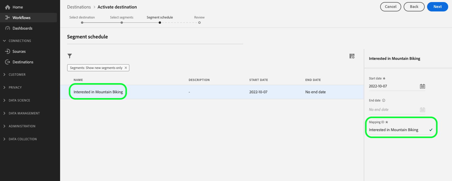Open the segment filter funnel icon
The width and height of the screenshot is (452, 181).
click(70, 56)
